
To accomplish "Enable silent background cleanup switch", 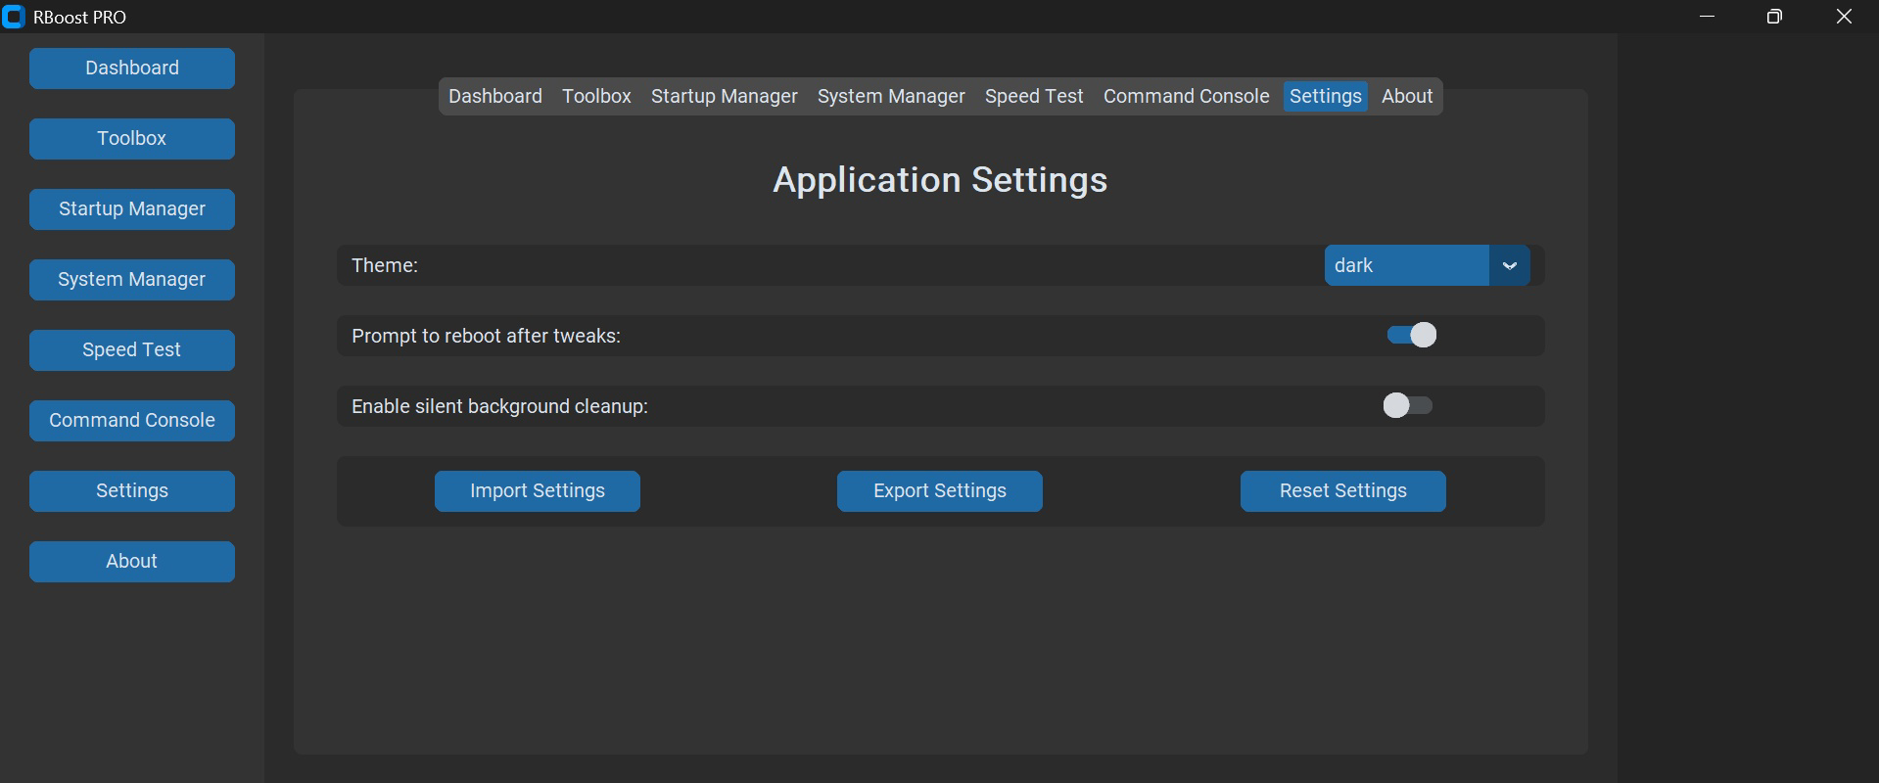I will 1408,405.
